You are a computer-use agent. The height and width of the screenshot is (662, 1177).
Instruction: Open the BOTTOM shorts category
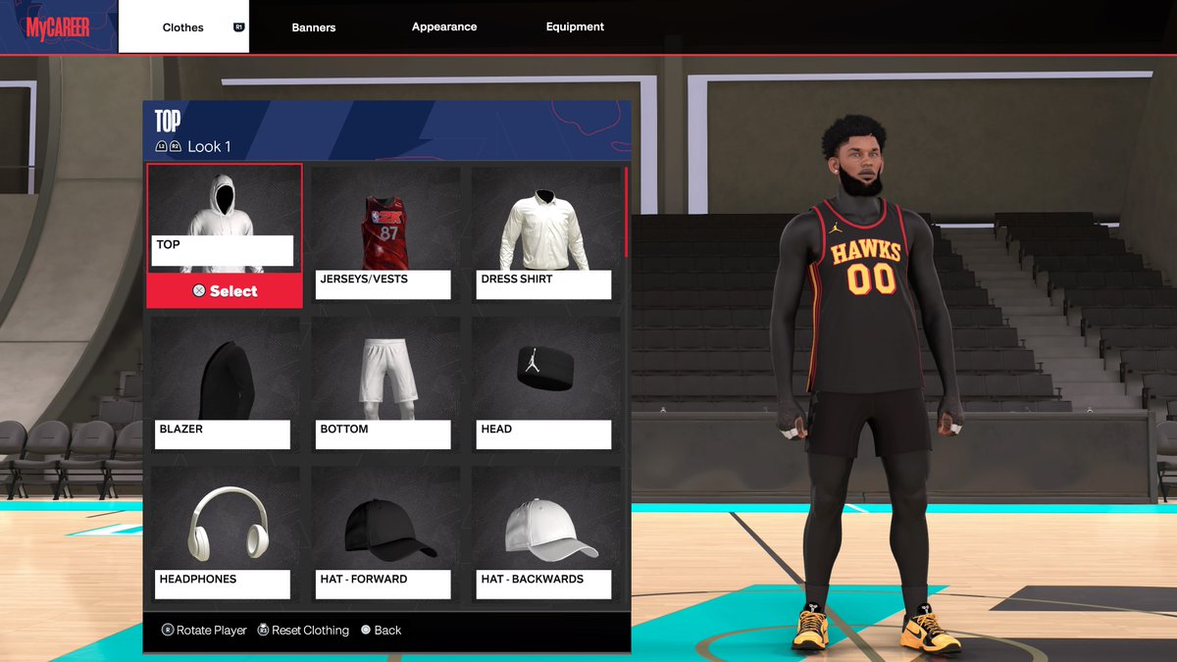(x=385, y=383)
